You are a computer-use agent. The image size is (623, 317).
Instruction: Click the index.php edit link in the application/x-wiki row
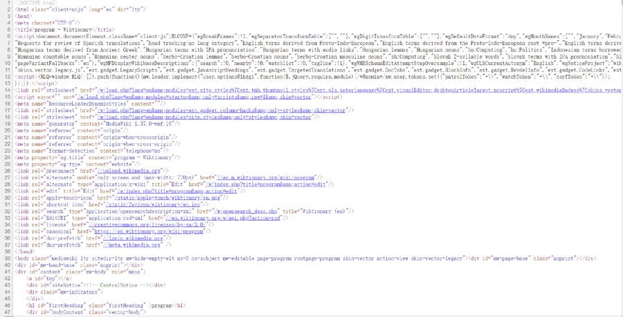coord(266,184)
